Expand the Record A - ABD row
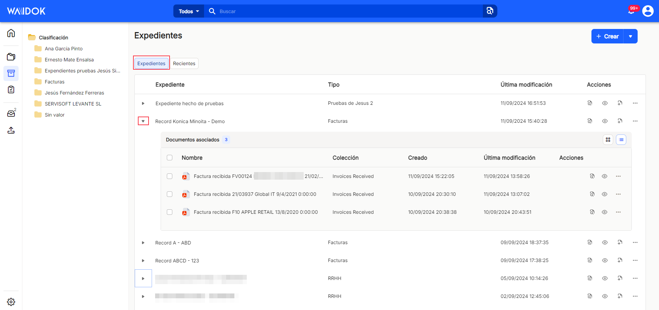The width and height of the screenshot is (659, 310). (143, 243)
